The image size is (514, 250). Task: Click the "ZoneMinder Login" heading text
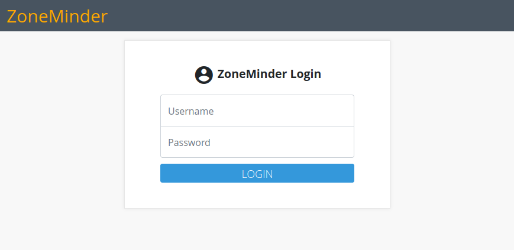click(269, 74)
